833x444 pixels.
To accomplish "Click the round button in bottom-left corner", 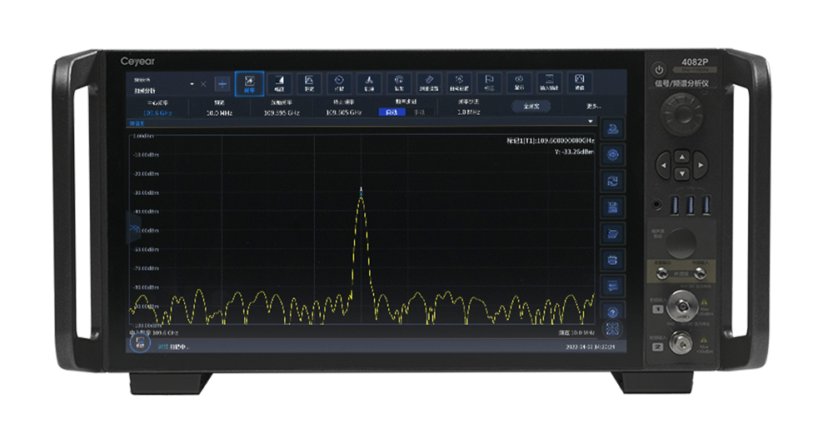I will [x=140, y=345].
